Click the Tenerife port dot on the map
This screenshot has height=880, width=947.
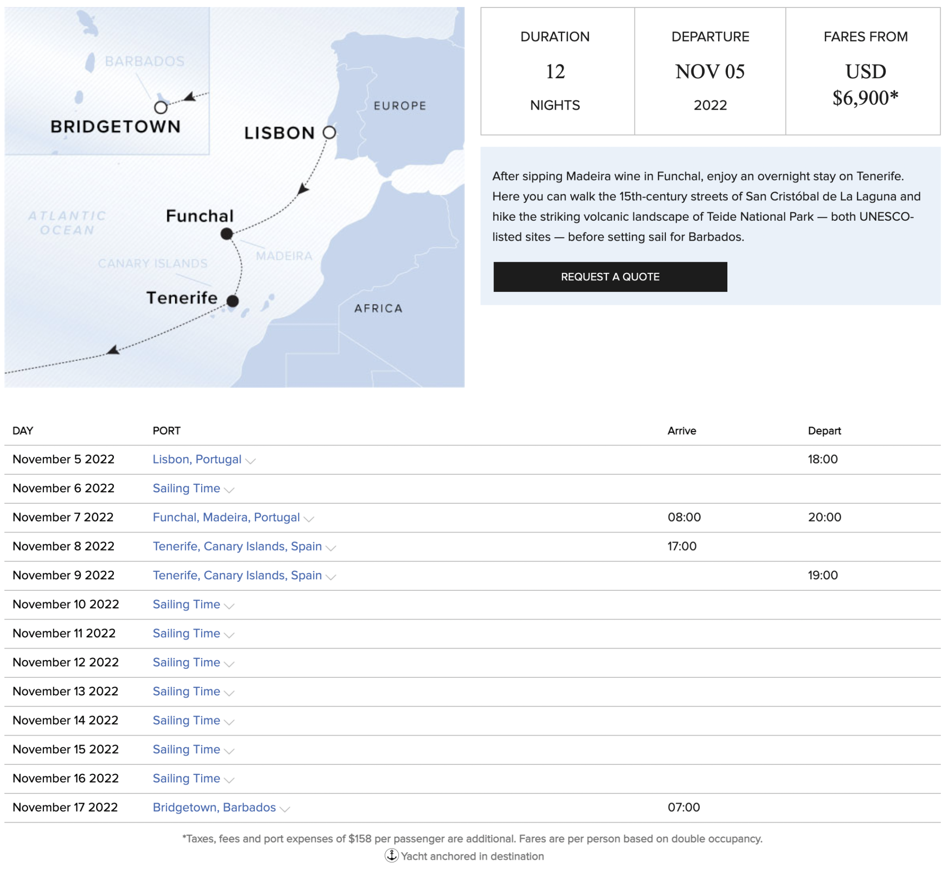click(232, 301)
